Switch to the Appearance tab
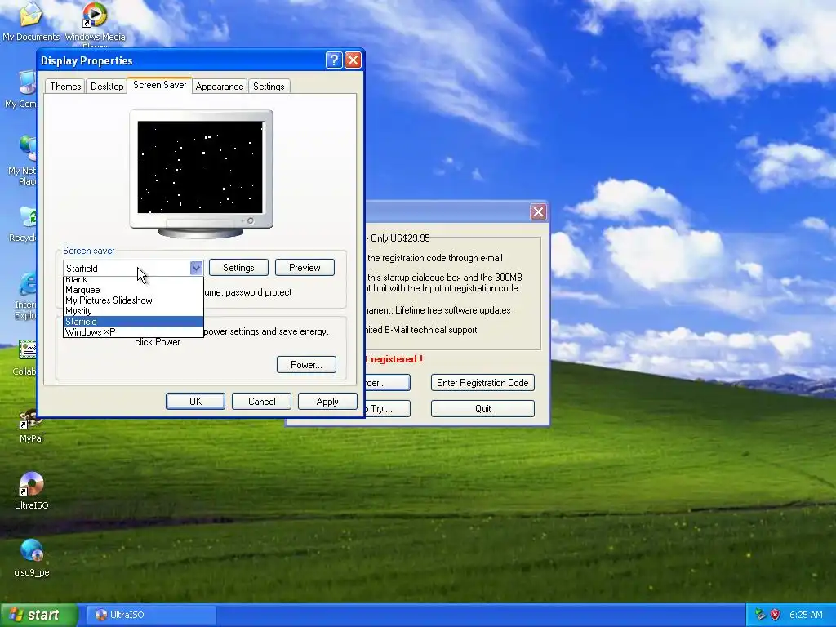The height and width of the screenshot is (627, 836). coord(219,87)
